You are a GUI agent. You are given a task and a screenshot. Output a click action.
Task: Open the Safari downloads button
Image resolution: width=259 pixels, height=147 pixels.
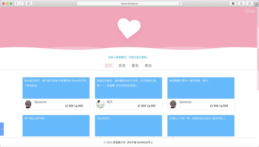tap(233, 3)
